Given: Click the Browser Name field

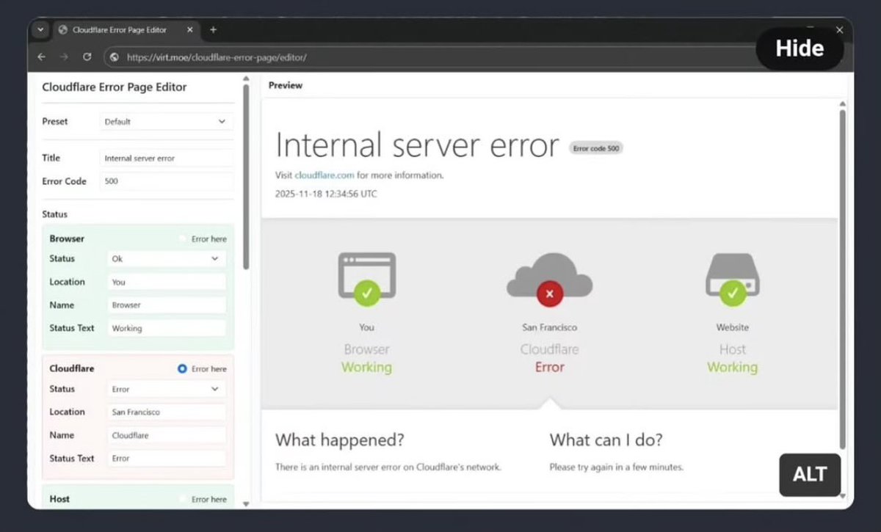Looking at the screenshot, I should coord(167,305).
